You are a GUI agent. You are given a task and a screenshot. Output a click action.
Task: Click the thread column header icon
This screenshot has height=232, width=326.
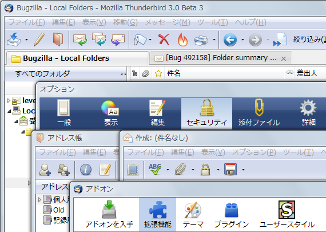coord(134,73)
